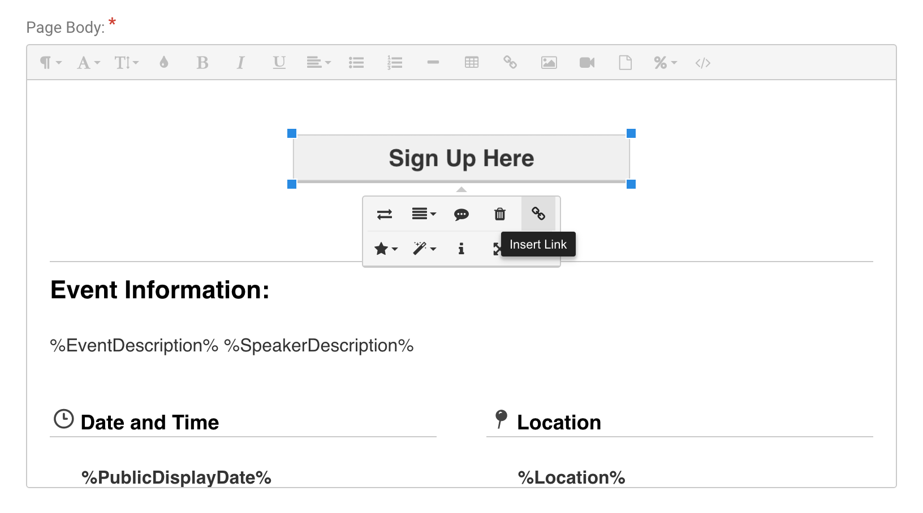Toggle underline text formatting

(279, 63)
